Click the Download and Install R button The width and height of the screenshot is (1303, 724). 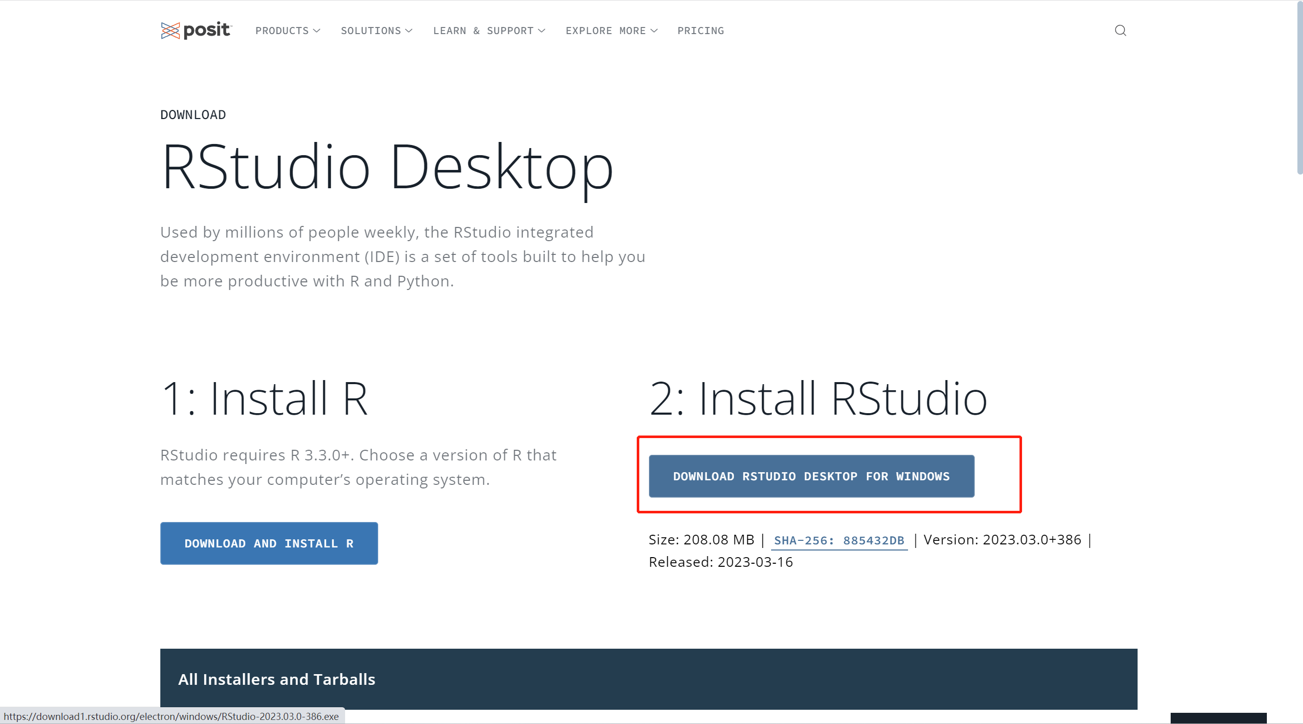pyautogui.click(x=269, y=543)
